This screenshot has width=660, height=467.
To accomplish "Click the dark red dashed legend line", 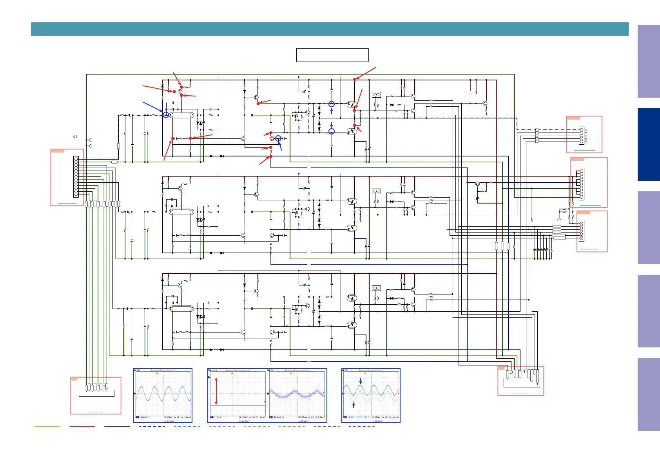I will point(152,426).
